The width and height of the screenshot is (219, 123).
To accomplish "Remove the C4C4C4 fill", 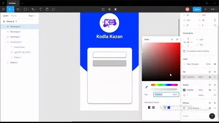I will point(215,77).
